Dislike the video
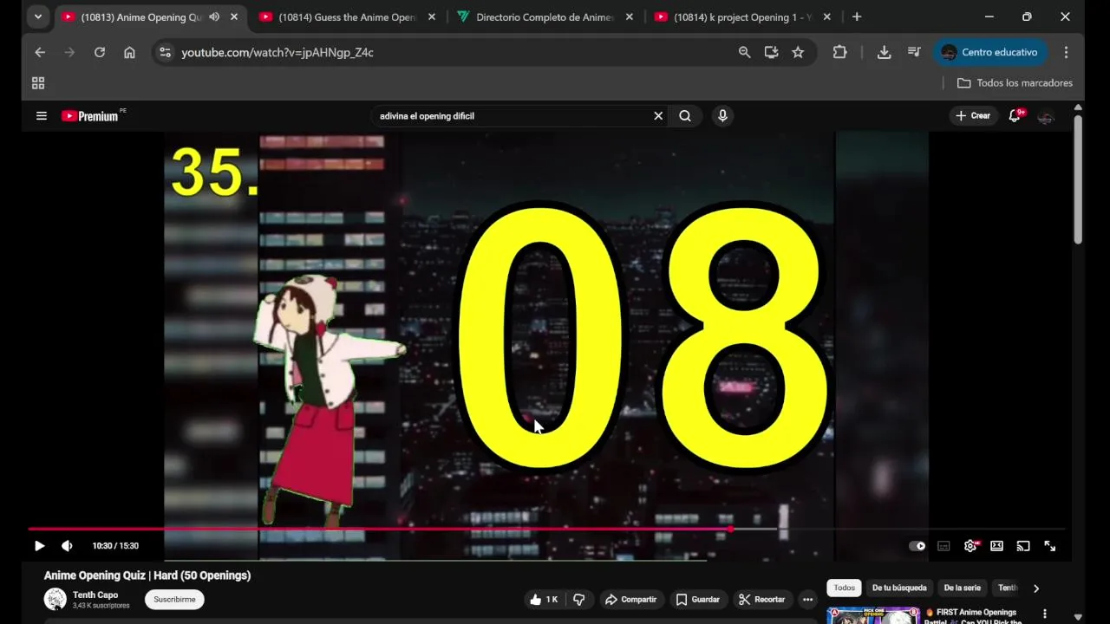1110x624 pixels. pyautogui.click(x=578, y=600)
